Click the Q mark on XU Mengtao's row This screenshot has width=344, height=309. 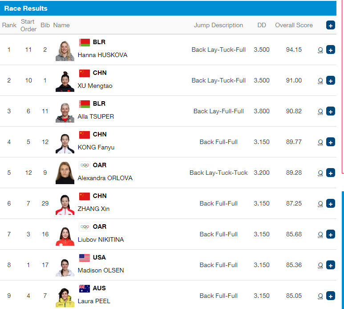[x=320, y=81]
